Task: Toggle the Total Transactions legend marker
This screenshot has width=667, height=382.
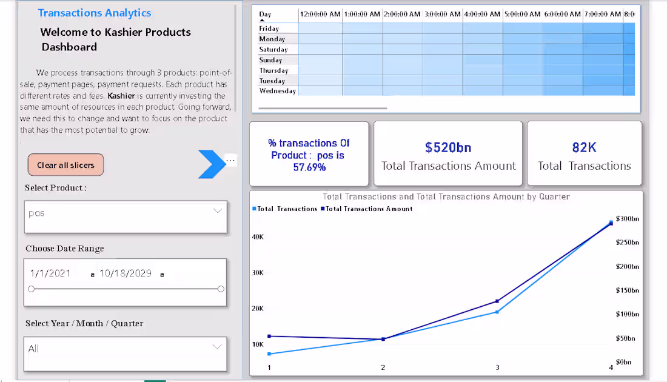Action: point(254,209)
